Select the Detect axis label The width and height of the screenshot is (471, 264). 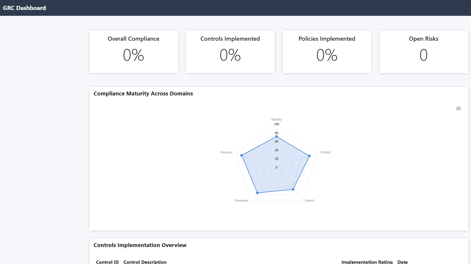[309, 200]
